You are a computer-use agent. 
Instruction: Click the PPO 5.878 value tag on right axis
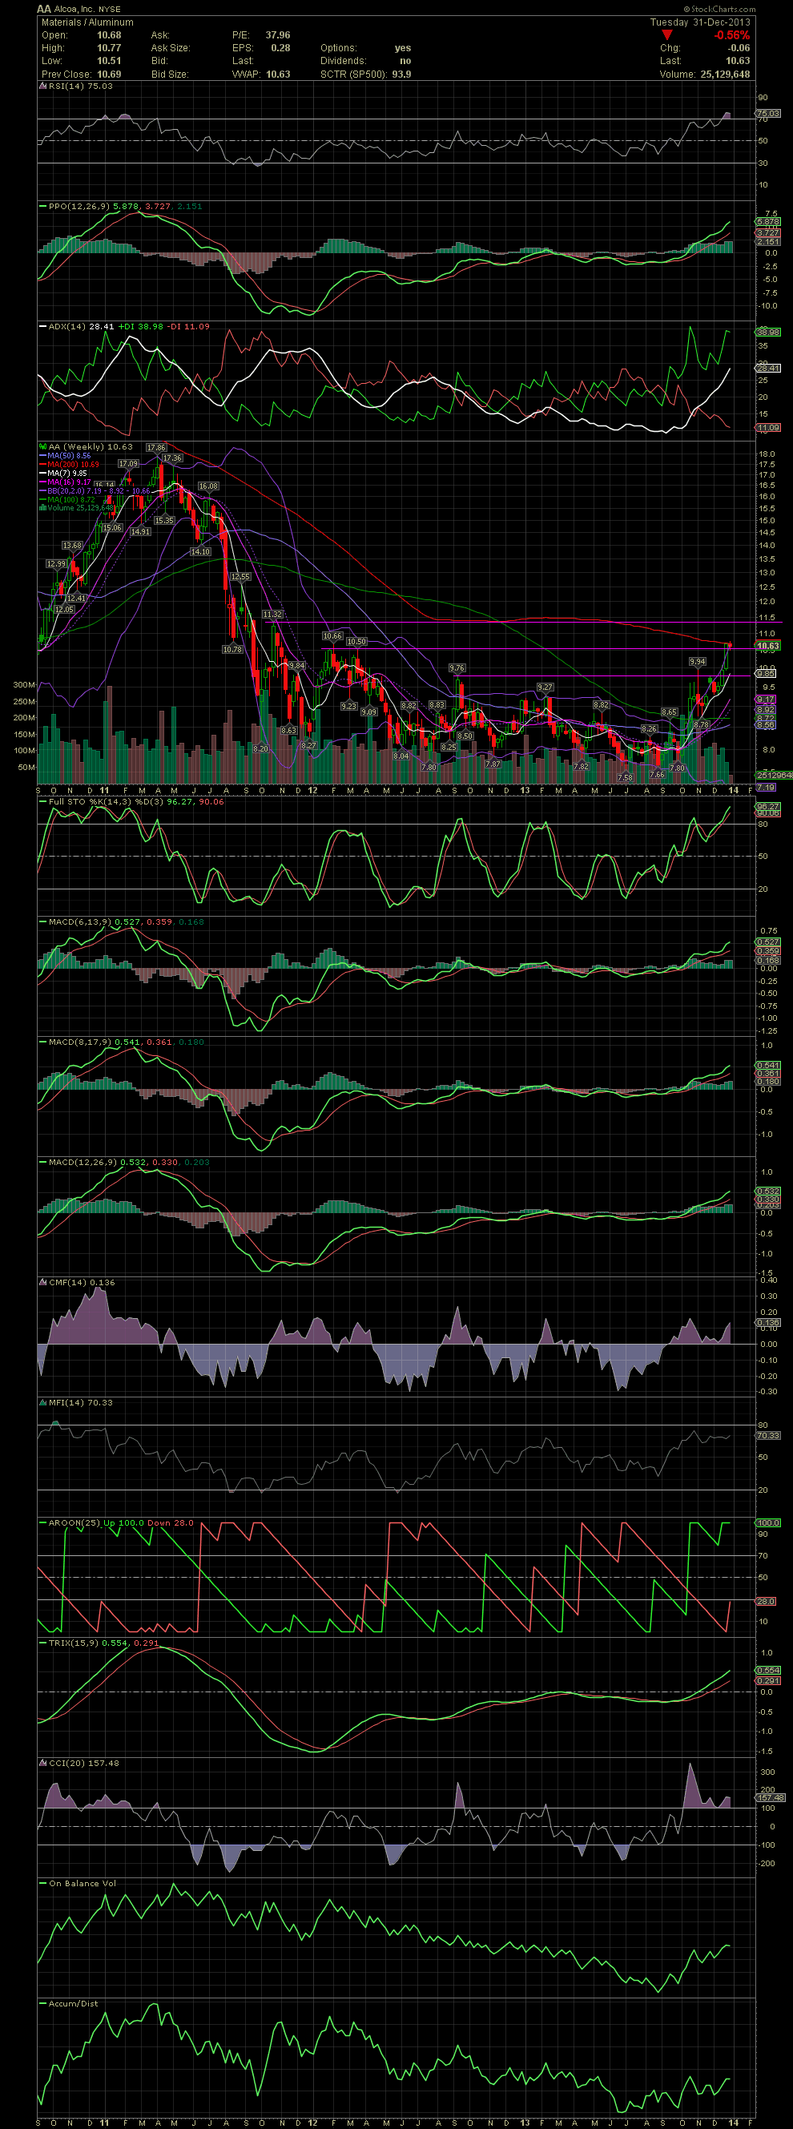click(x=768, y=222)
